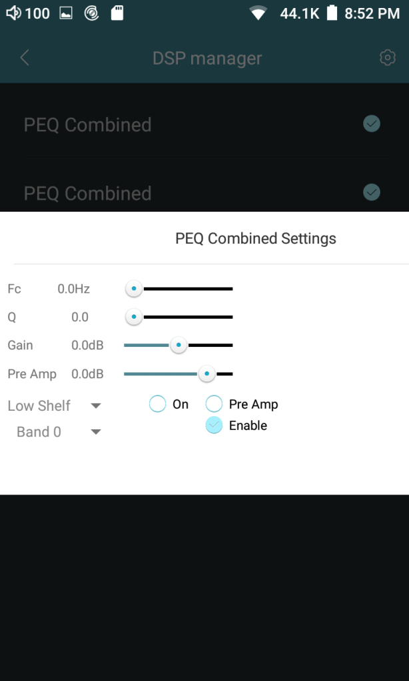Screen dimensions: 409x681
Task: Click the Pre Amp slider handle
Action: [x=207, y=373]
